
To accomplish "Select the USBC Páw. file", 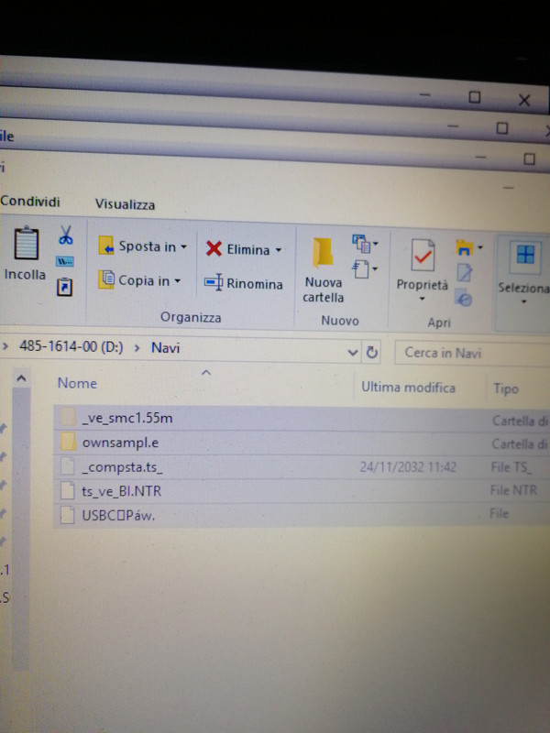I will click(302, 515).
